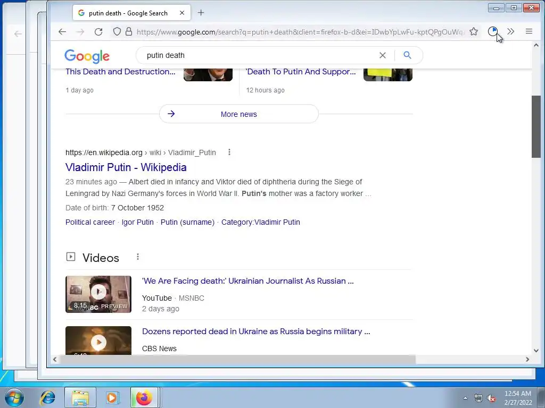The width and height of the screenshot is (545, 408).
Task: Click the muted volume tray icon
Action: [x=491, y=398]
